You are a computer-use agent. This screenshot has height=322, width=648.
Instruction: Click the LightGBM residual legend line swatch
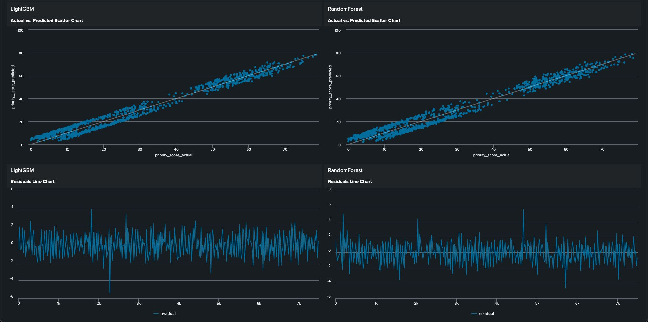tap(156, 314)
